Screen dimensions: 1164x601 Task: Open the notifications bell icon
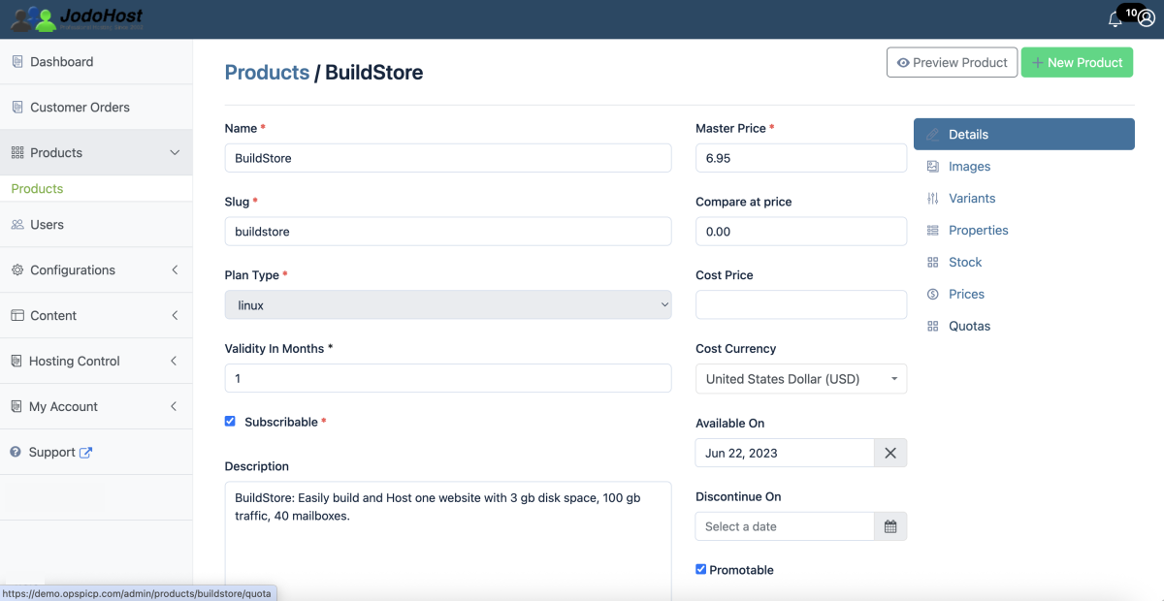[x=1115, y=19]
